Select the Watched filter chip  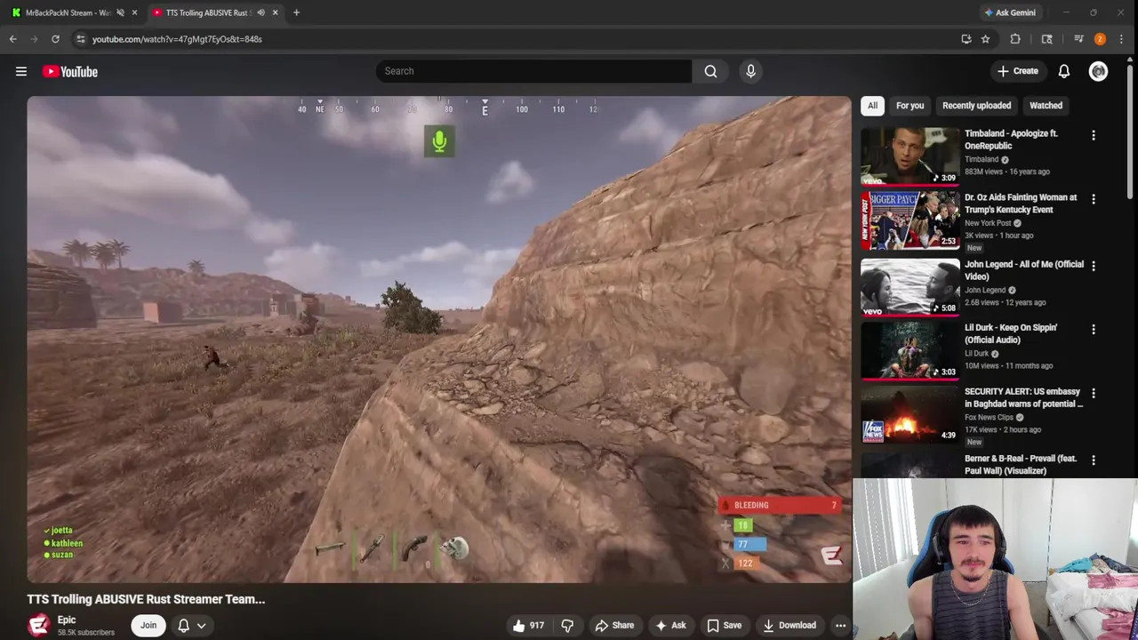1046,105
